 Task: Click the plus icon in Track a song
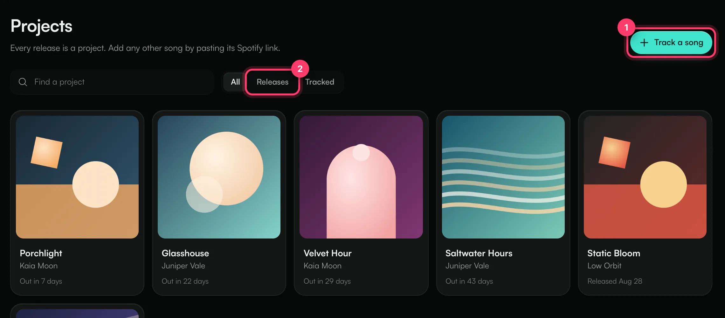(644, 43)
